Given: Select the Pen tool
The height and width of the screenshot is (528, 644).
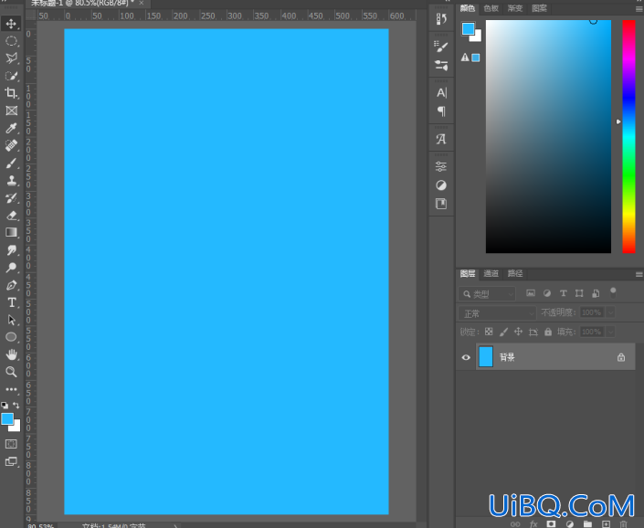Looking at the screenshot, I should click(x=11, y=285).
